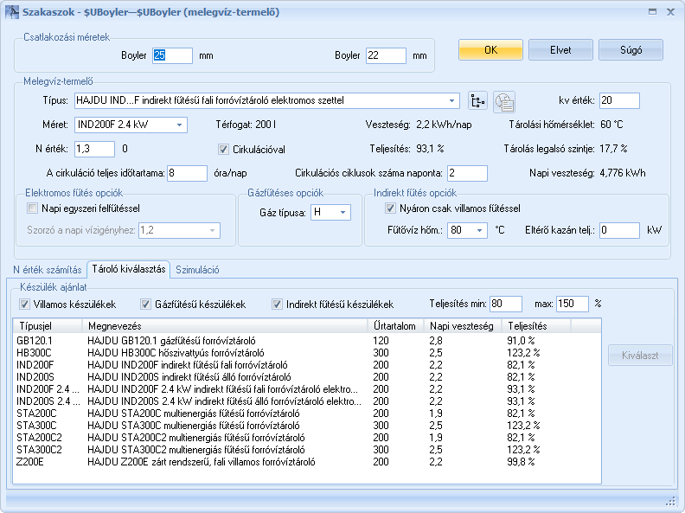The height and width of the screenshot is (513, 685).
Task: Click the first Boyler size field
Action: 172,55
